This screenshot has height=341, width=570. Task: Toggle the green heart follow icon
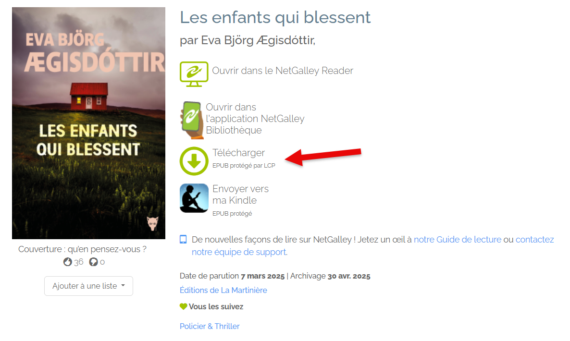[x=183, y=306]
